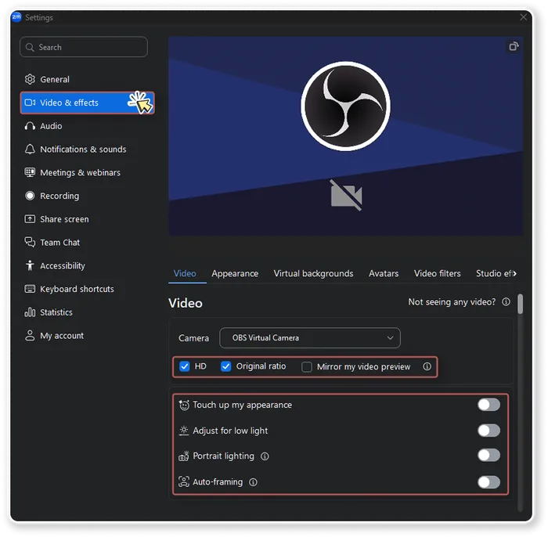Click the Portrait lighting camera icon
Screen dimensions: 548x537
click(184, 456)
